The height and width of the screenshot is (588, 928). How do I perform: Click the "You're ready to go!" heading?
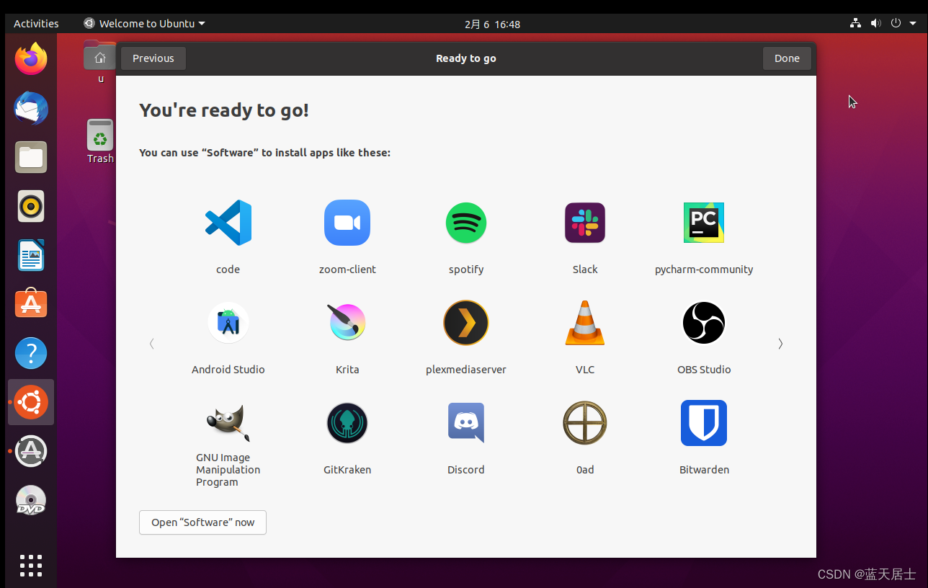[x=224, y=110]
